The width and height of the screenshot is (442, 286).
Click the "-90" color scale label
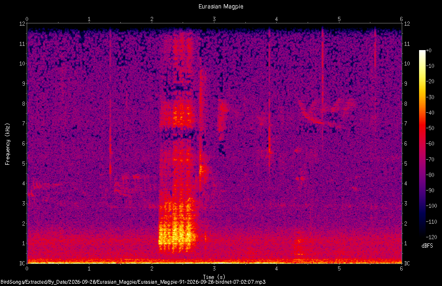point(430,191)
